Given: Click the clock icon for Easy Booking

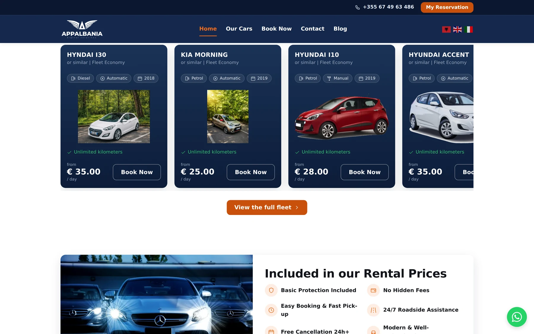Looking at the screenshot, I should [x=271, y=310].
